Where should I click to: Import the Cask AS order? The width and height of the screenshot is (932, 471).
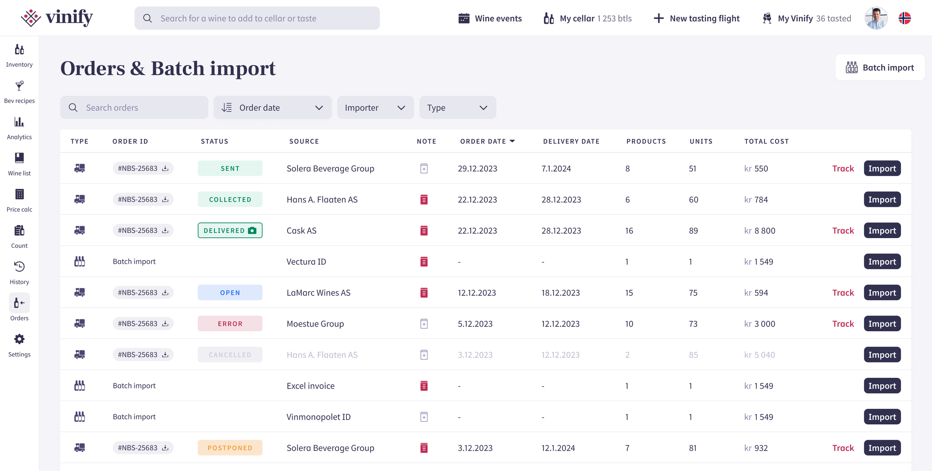882,231
